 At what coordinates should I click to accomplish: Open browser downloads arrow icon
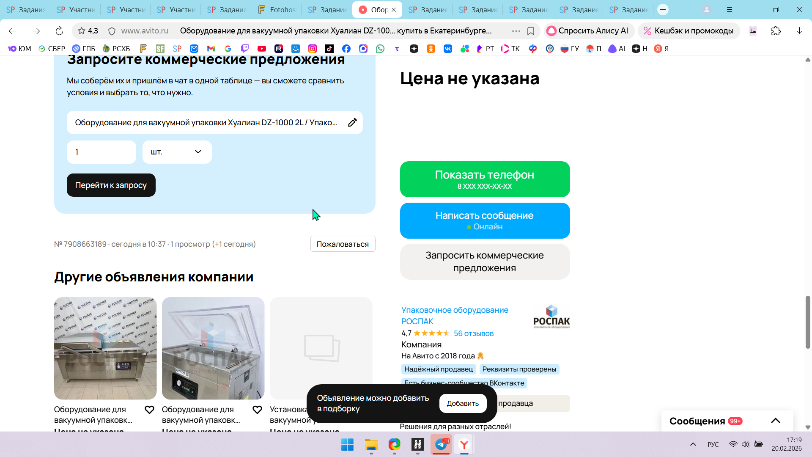[x=799, y=31]
